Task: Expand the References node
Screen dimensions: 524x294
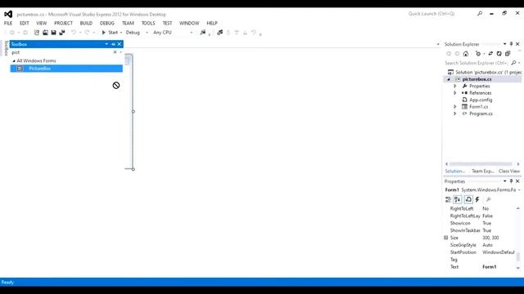Action: (x=455, y=93)
